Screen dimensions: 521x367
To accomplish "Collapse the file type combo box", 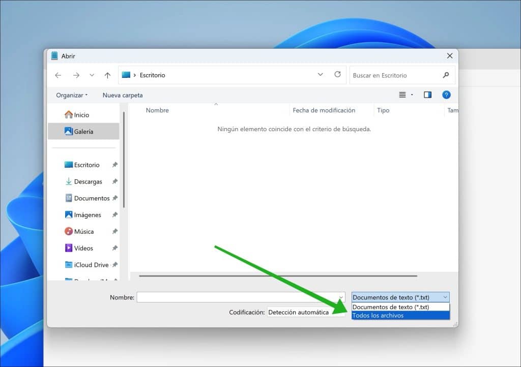I will [x=400, y=297].
